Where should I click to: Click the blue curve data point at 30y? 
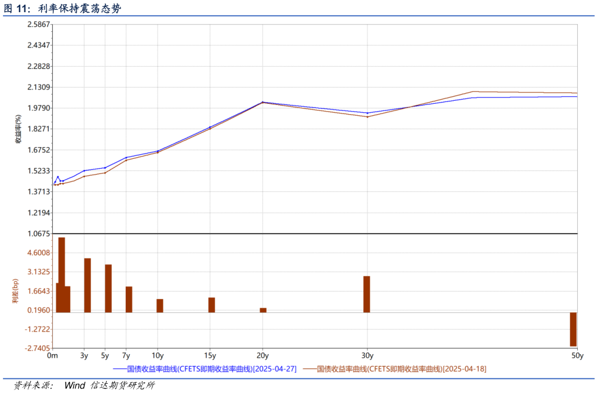tap(367, 113)
